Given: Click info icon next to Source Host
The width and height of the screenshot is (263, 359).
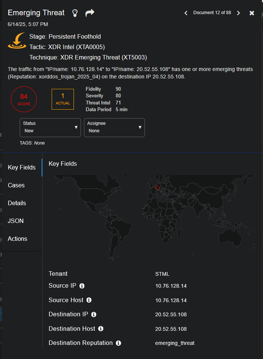Looking at the screenshot, I should pos(89,300).
